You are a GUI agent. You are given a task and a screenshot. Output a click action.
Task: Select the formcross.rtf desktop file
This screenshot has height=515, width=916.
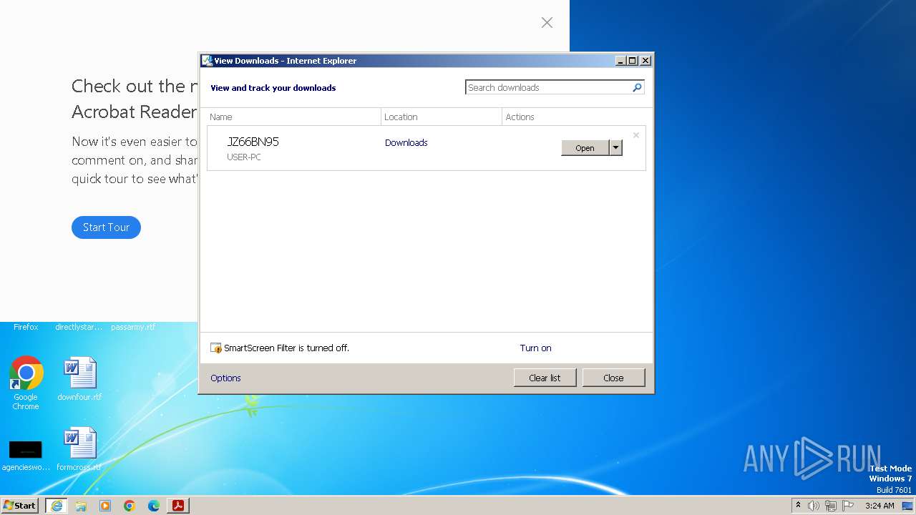click(79, 449)
